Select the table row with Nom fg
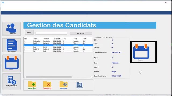The height and width of the screenshot is (96, 172). coord(58,51)
